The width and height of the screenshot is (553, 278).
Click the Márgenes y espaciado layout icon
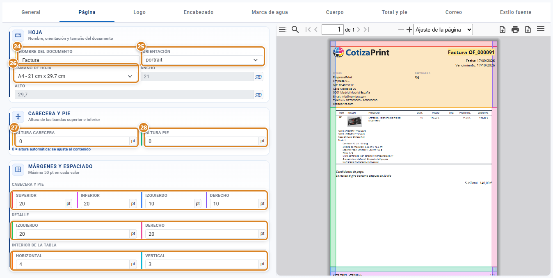pyautogui.click(x=18, y=169)
